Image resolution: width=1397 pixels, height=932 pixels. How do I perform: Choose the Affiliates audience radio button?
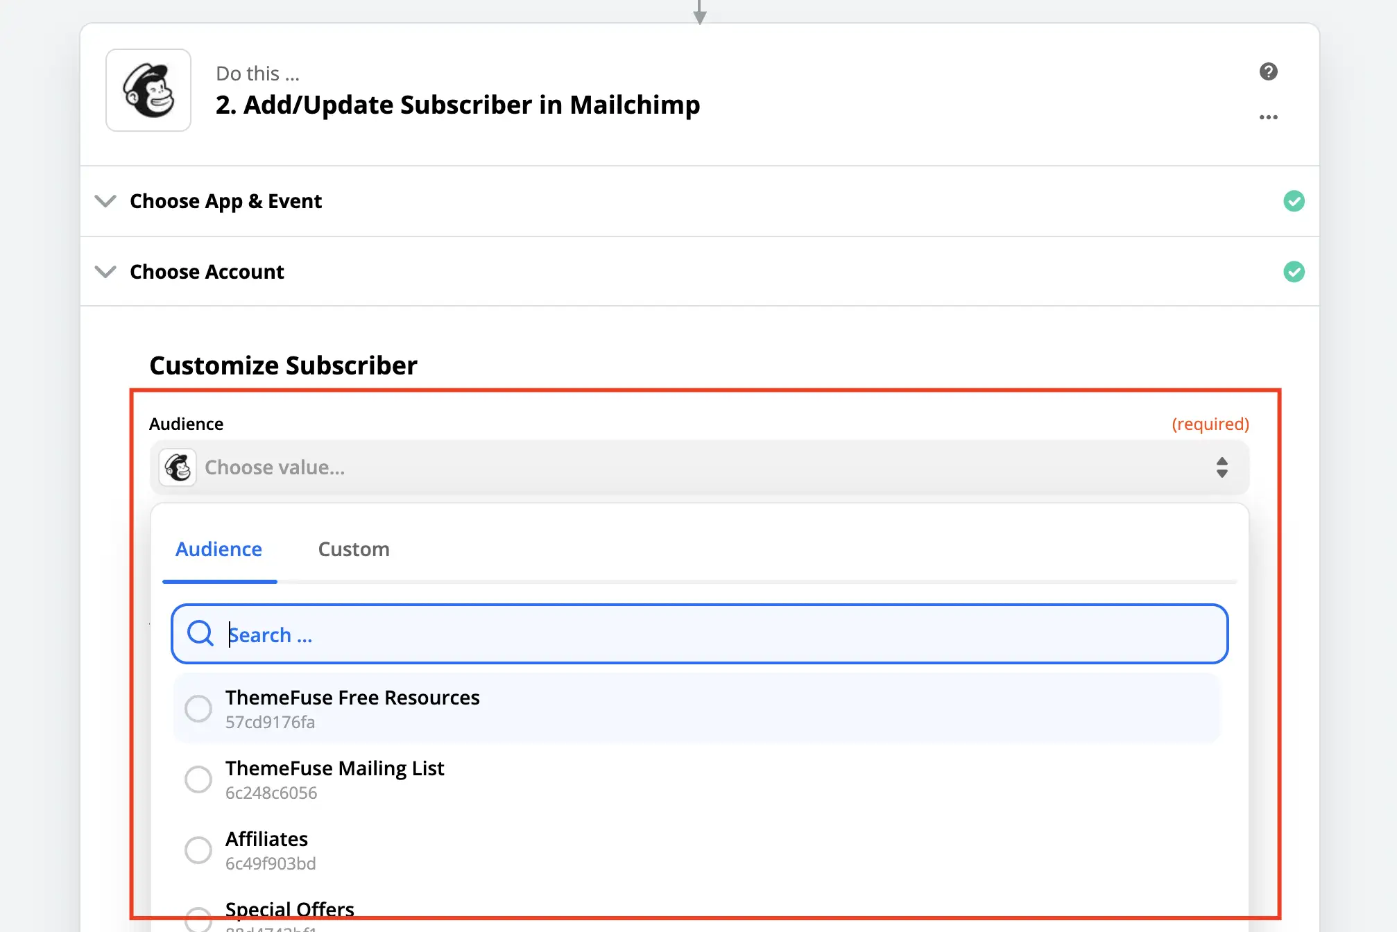pyautogui.click(x=198, y=849)
